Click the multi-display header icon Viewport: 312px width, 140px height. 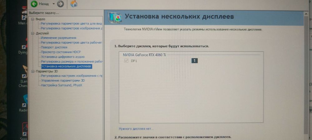[x=115, y=17]
